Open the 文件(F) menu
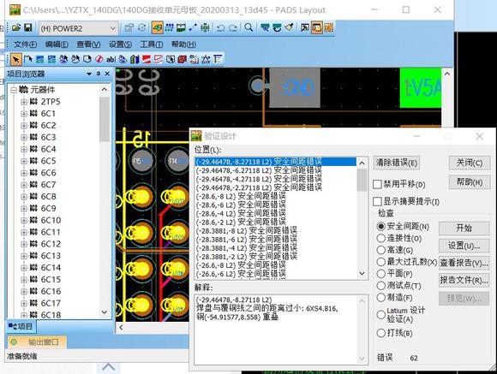This screenshot has width=497, height=374. coord(25,45)
